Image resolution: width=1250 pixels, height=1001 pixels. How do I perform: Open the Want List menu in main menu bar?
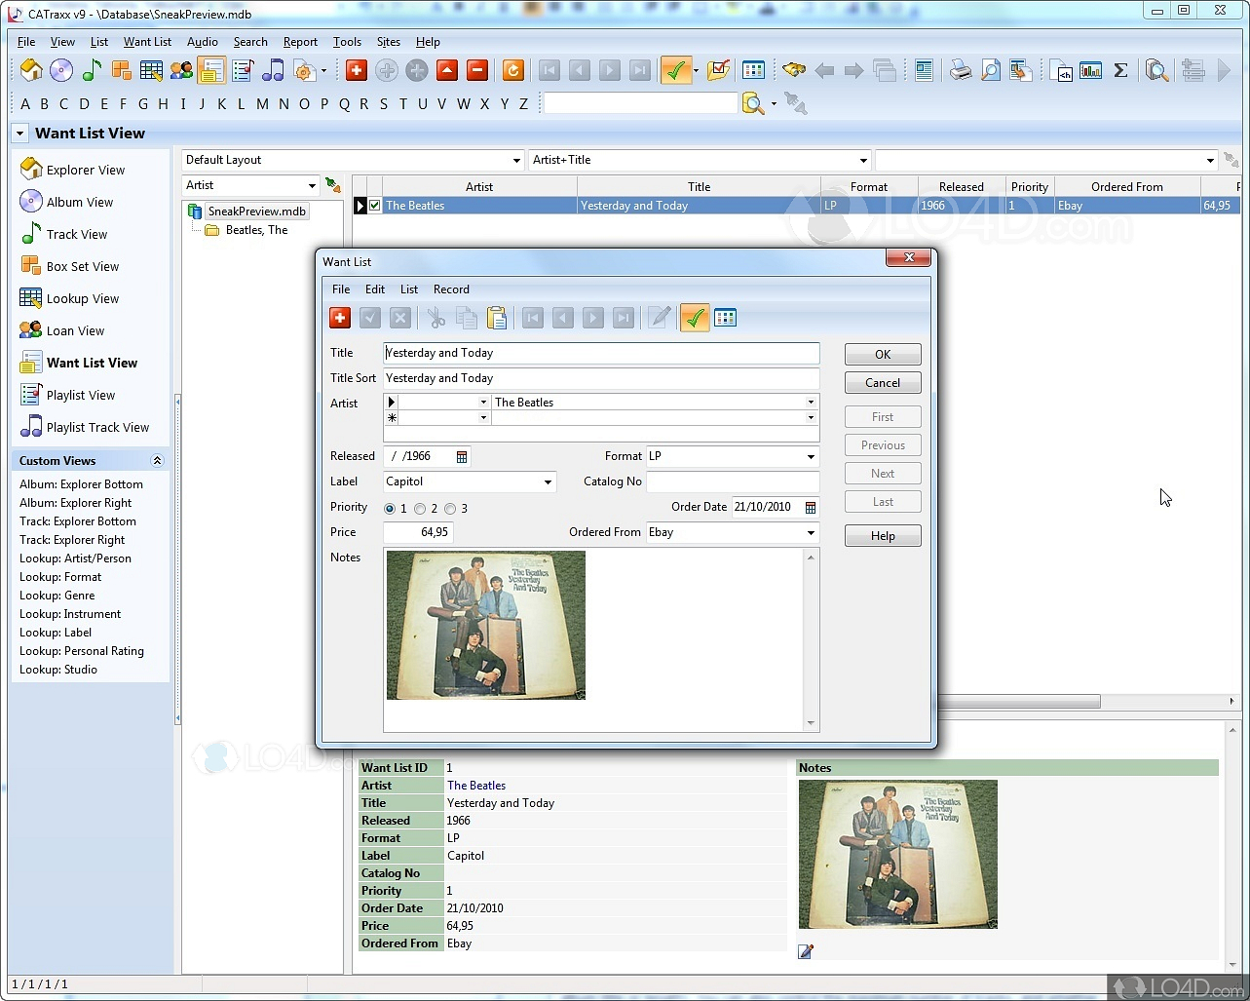click(x=147, y=42)
